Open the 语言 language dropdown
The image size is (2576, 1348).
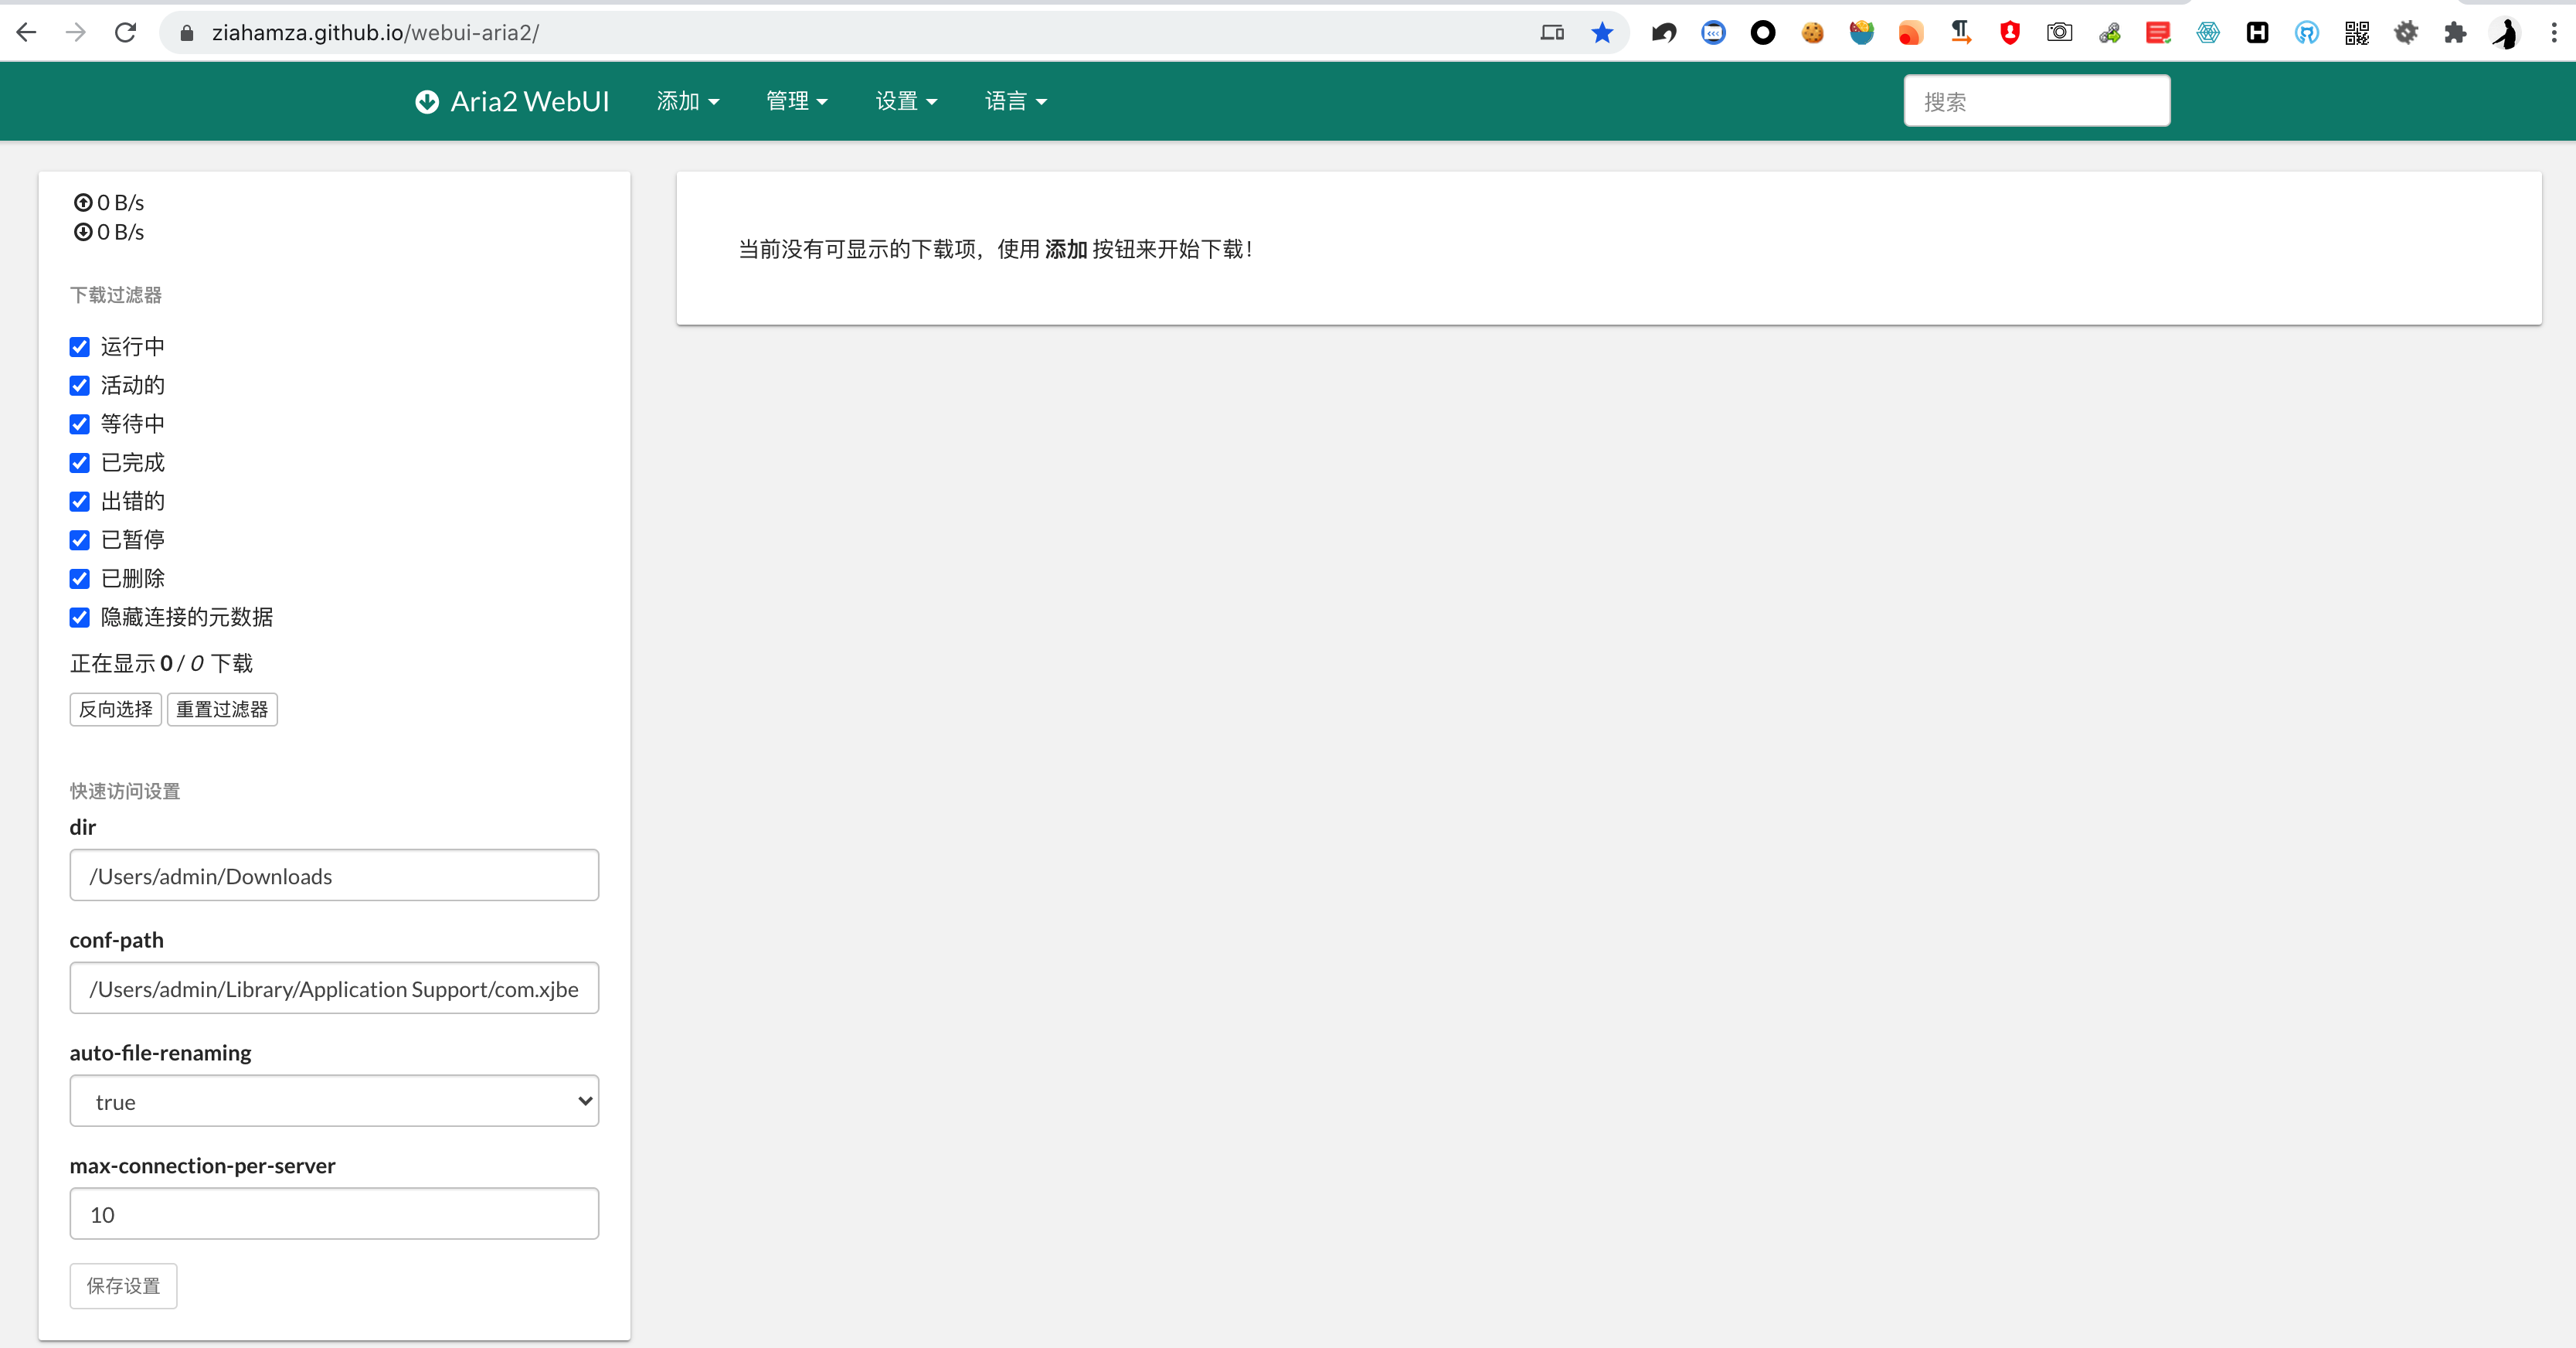(1015, 101)
